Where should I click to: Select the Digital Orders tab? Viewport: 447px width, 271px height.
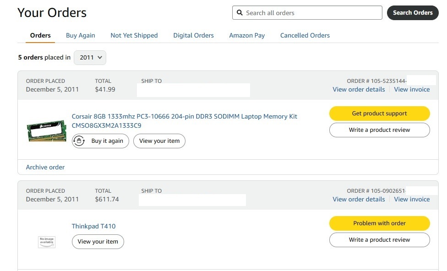tap(193, 35)
